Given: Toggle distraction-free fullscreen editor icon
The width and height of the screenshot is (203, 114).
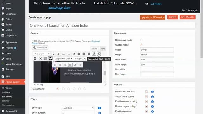Looking at the screenshot, I should click(40, 58).
